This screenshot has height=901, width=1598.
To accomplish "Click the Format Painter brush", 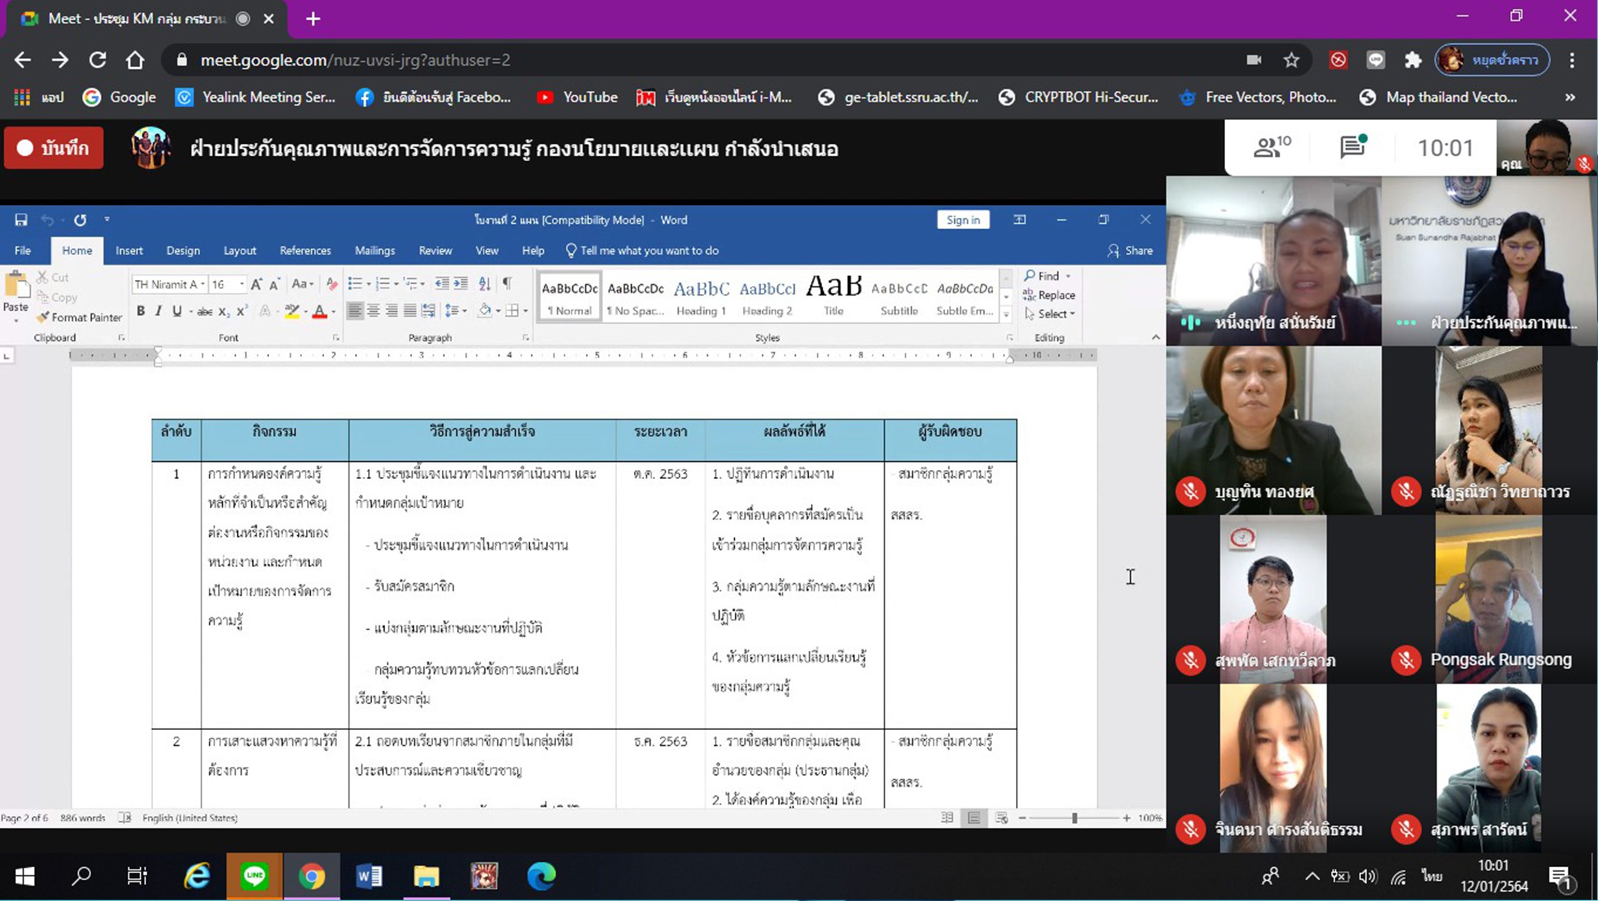I will (x=42, y=317).
